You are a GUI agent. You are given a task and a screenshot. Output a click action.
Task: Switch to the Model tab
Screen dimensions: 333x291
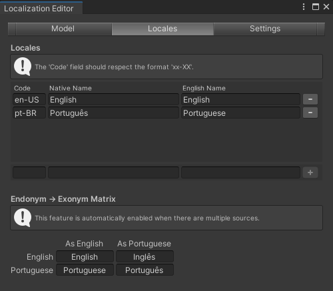pyautogui.click(x=63, y=29)
